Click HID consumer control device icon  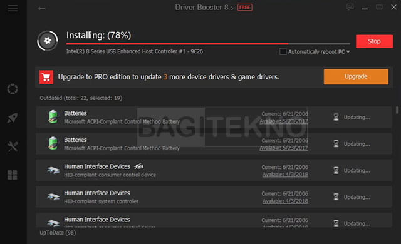click(53, 170)
